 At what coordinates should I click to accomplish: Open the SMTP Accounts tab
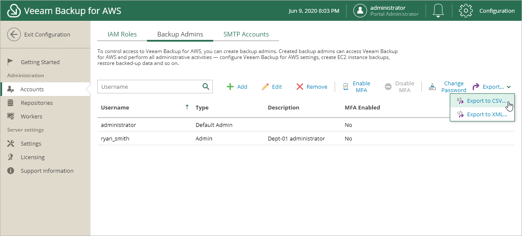246,34
